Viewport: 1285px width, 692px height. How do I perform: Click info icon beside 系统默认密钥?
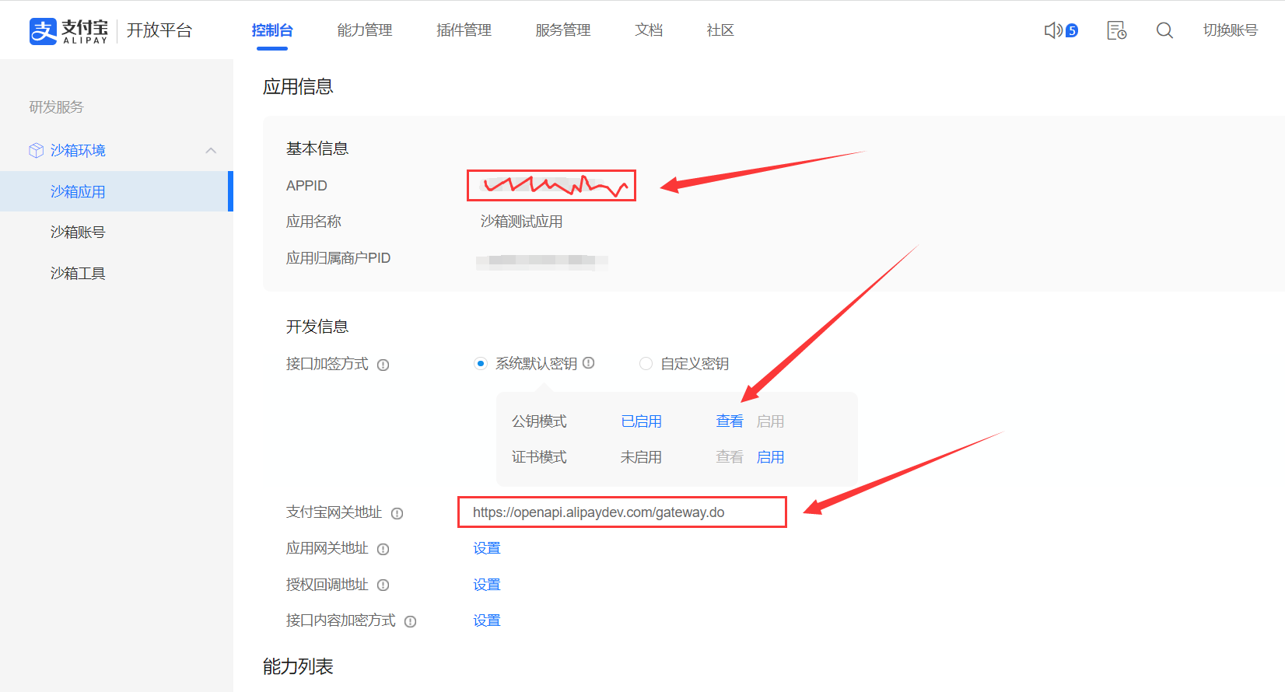pyautogui.click(x=589, y=362)
